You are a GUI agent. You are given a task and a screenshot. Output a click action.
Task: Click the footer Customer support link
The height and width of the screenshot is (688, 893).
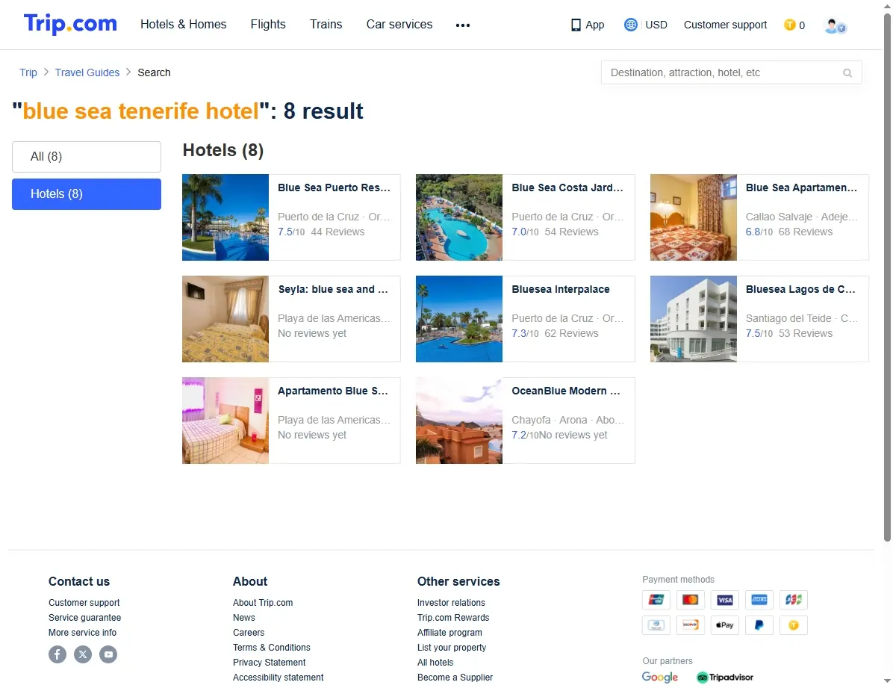pyautogui.click(x=84, y=603)
